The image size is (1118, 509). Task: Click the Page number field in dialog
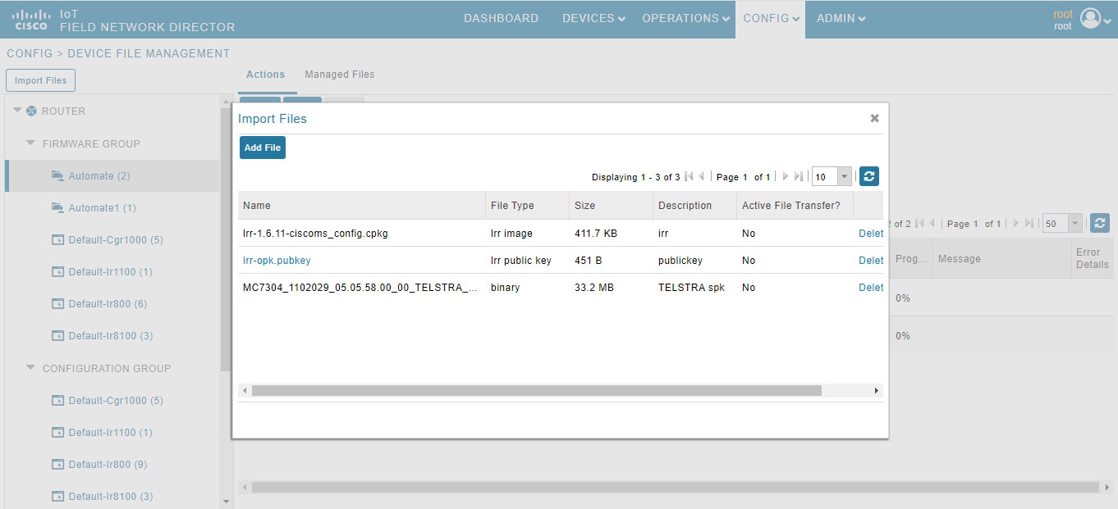click(x=745, y=177)
